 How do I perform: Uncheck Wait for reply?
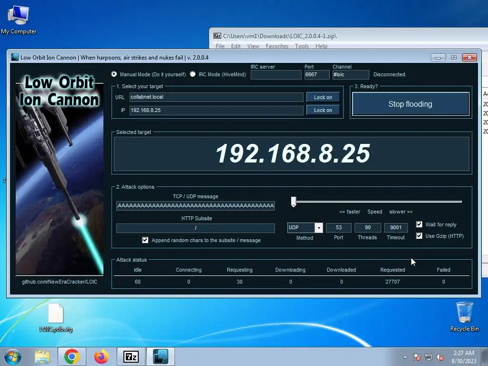tap(419, 224)
